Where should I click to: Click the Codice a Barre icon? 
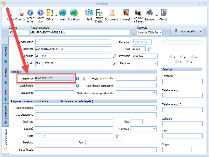pyautogui.click(x=138, y=13)
